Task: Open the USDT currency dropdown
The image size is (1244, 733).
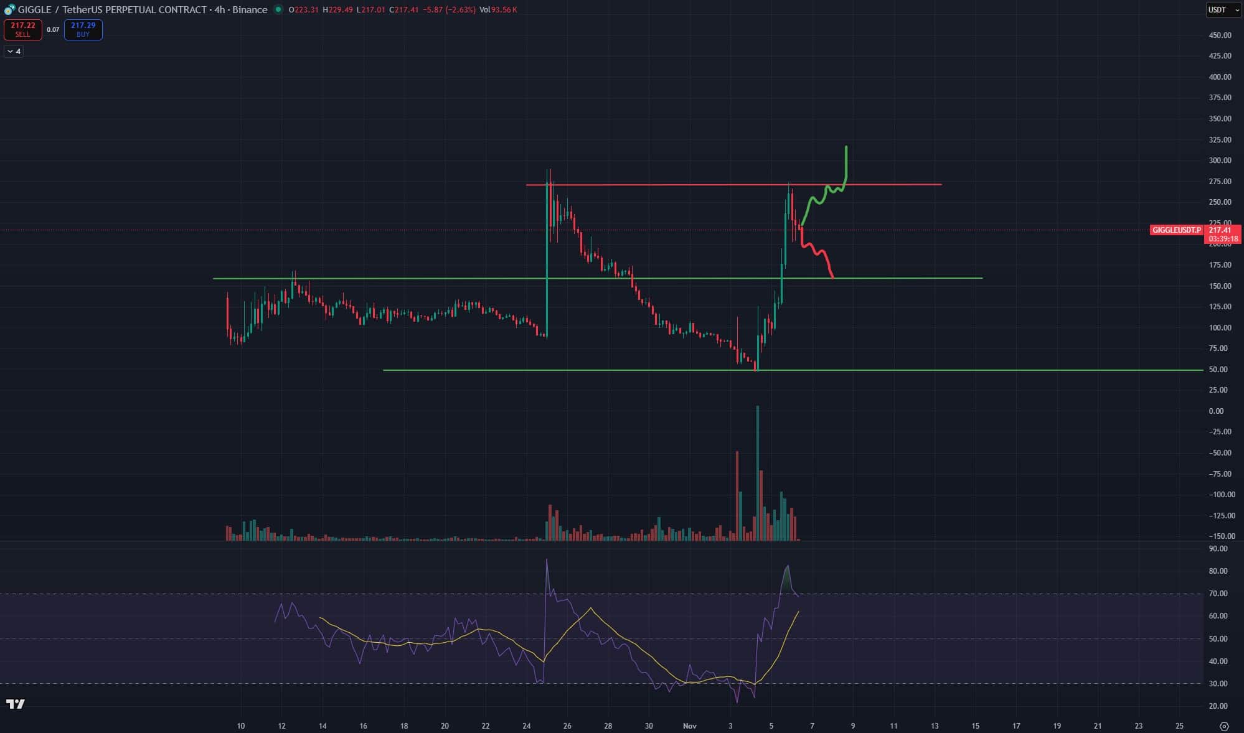Action: coord(1223,10)
